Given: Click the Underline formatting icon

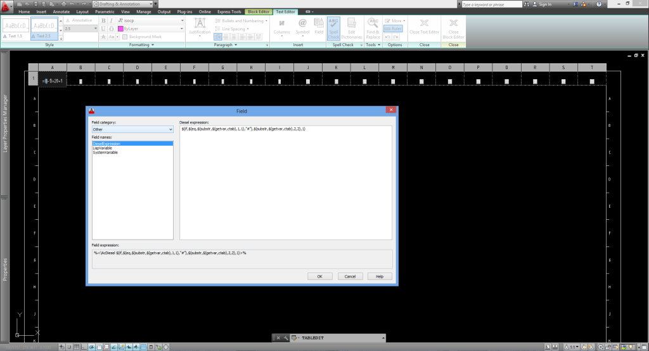Looking at the screenshot, I should point(103,29).
